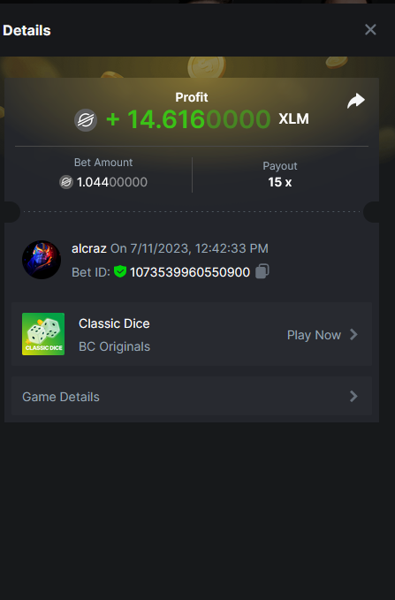This screenshot has width=395, height=600.
Task: Click the Play Now link
Action: coord(314,335)
